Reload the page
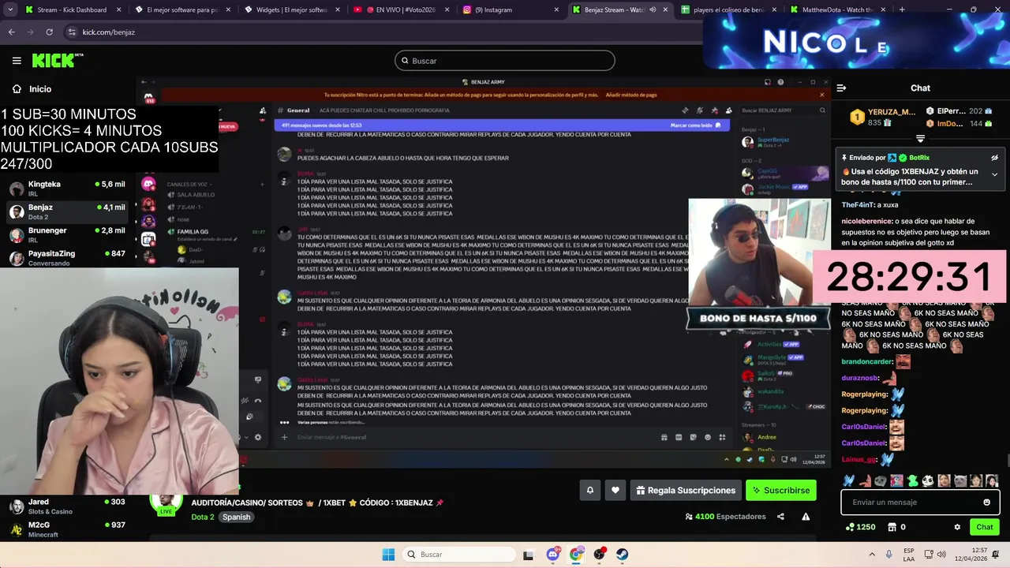 (49, 32)
